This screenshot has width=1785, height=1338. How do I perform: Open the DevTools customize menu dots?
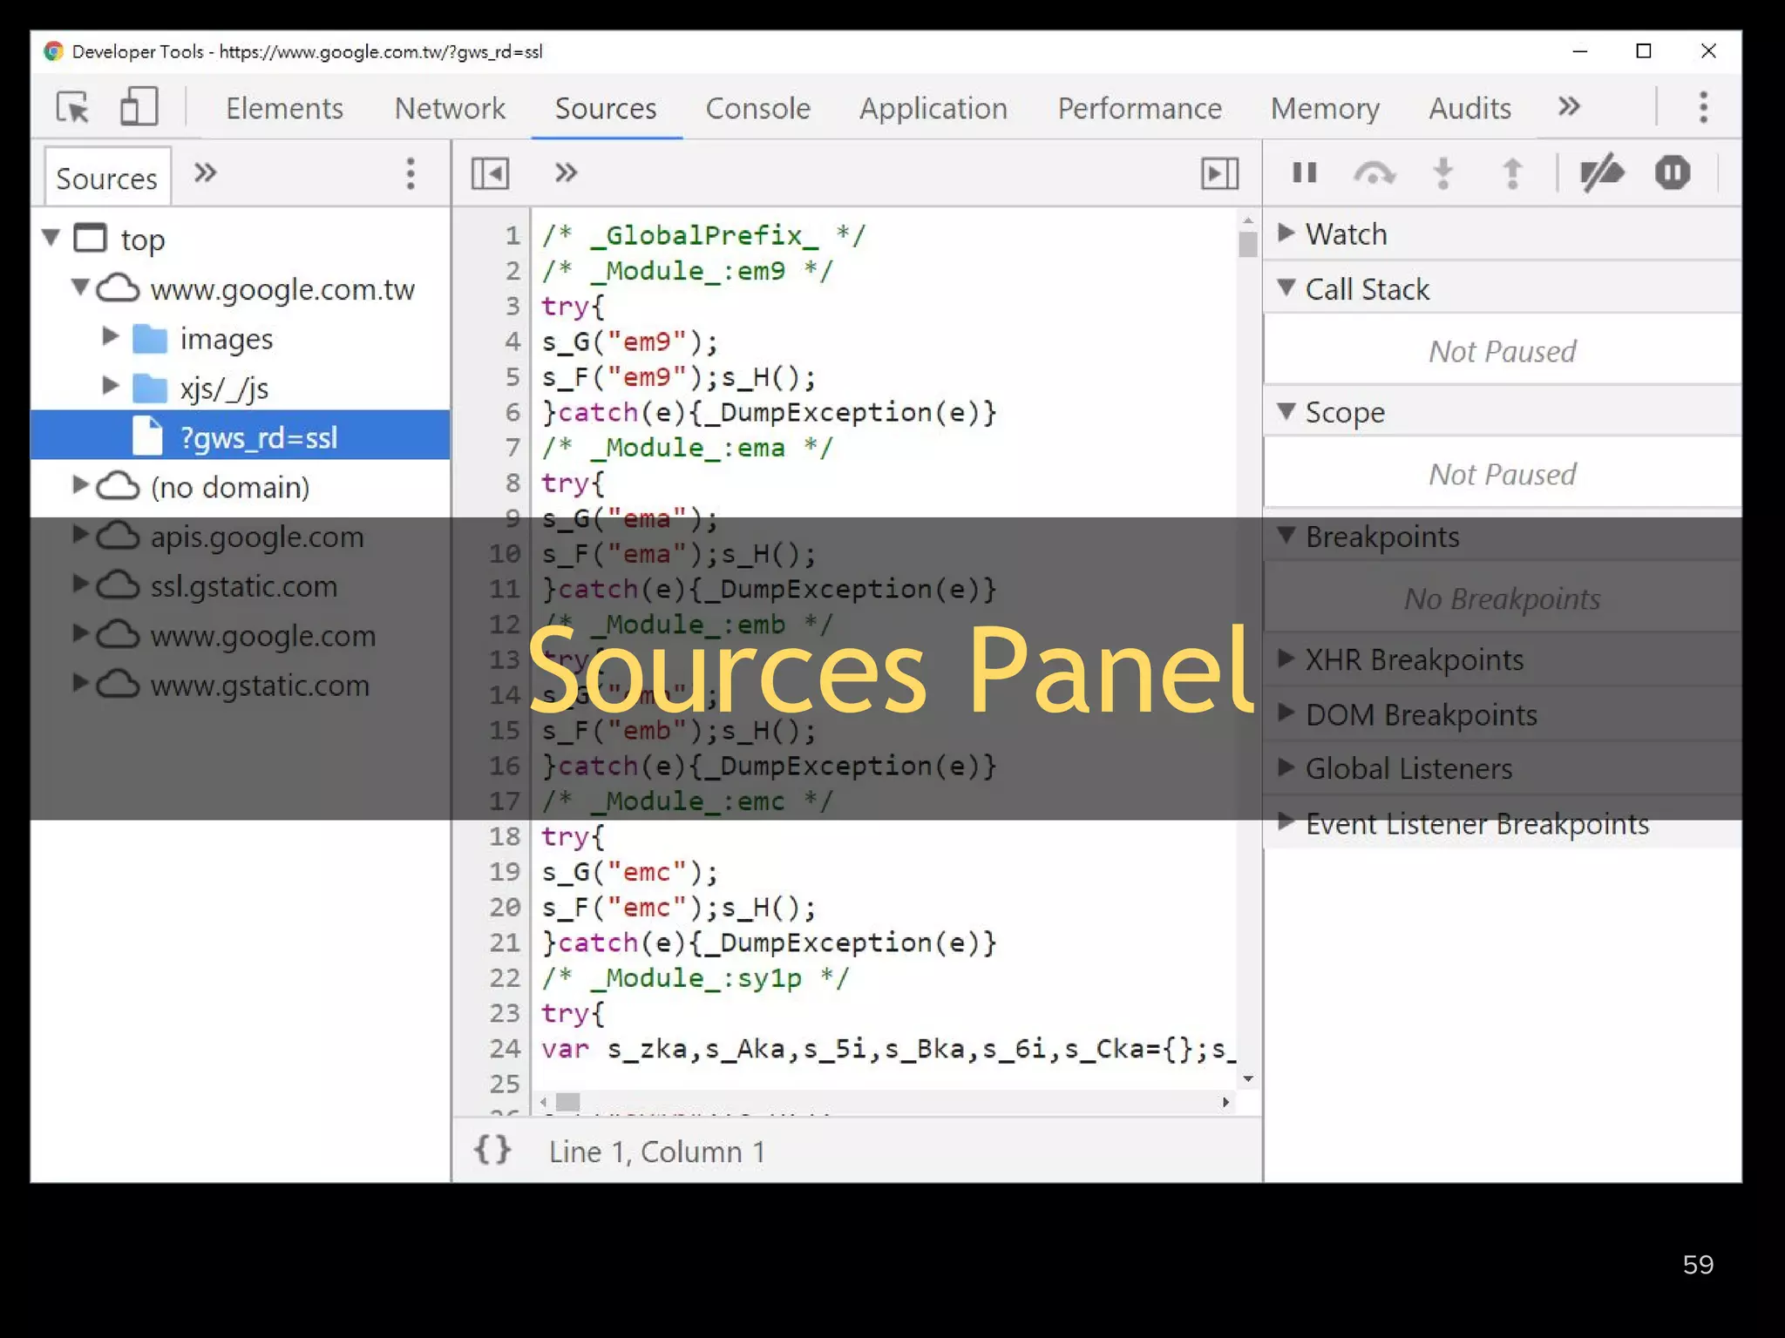tap(1704, 107)
